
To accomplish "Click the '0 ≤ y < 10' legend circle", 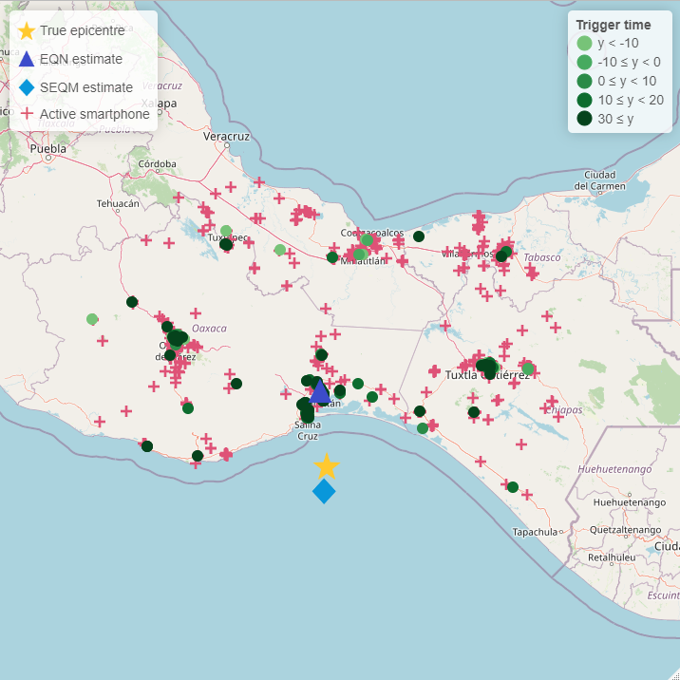I will [585, 81].
